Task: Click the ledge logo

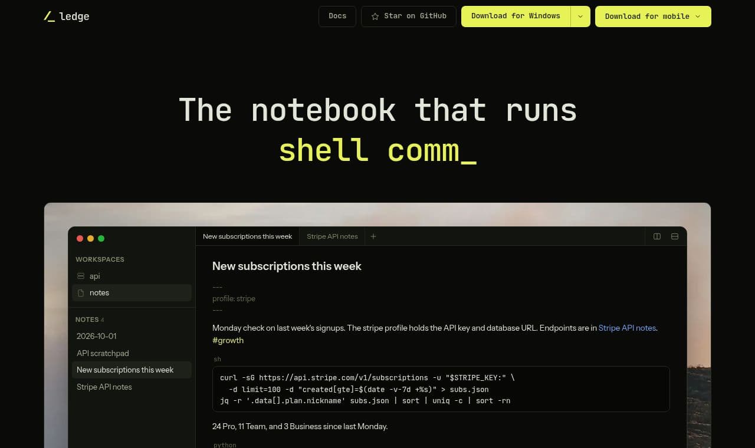Action: [x=67, y=17]
